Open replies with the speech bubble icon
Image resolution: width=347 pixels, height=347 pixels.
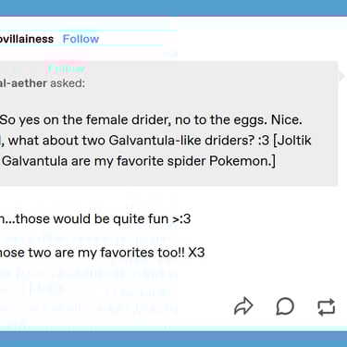point(285,306)
